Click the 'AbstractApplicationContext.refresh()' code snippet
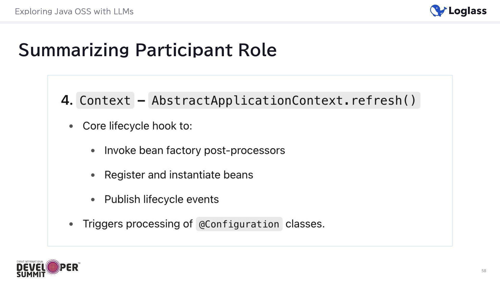 [284, 100]
